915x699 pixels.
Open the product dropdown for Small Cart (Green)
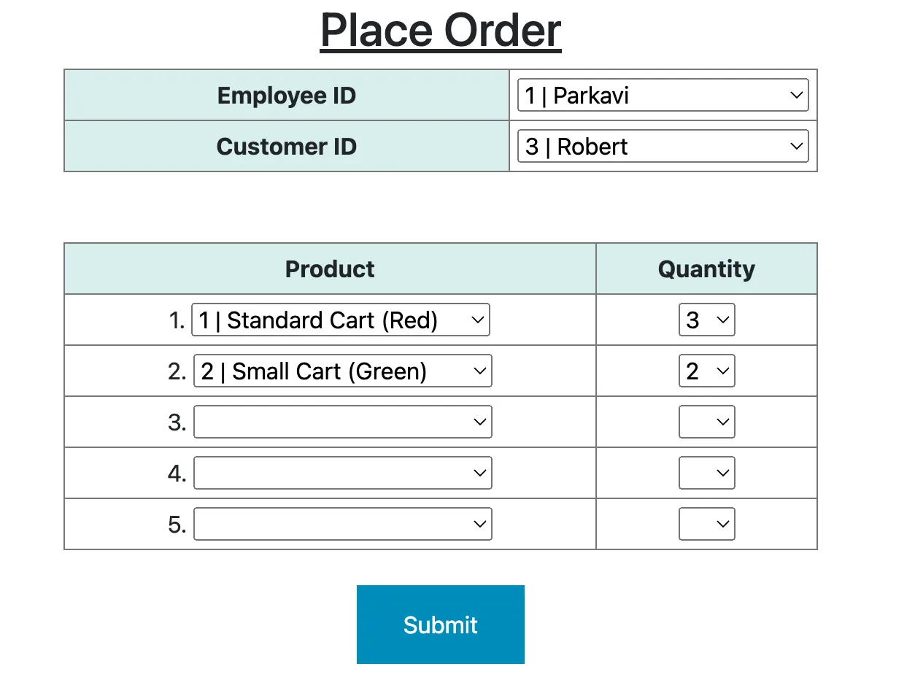[342, 371]
